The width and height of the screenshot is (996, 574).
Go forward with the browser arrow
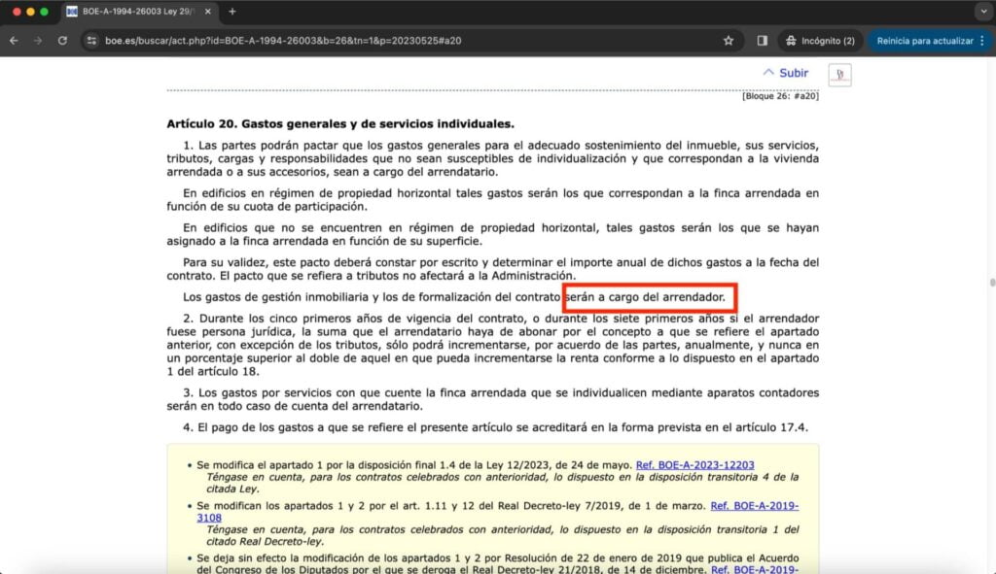38,41
